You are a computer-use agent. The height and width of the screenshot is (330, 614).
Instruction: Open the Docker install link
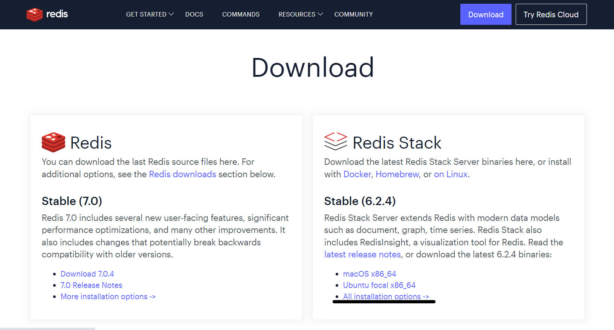coord(357,174)
